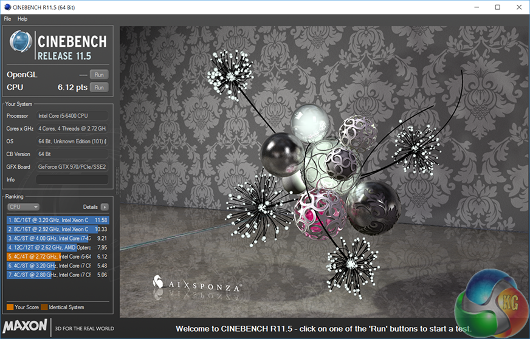Select ranking entry 7 with score 5.06

point(57,275)
